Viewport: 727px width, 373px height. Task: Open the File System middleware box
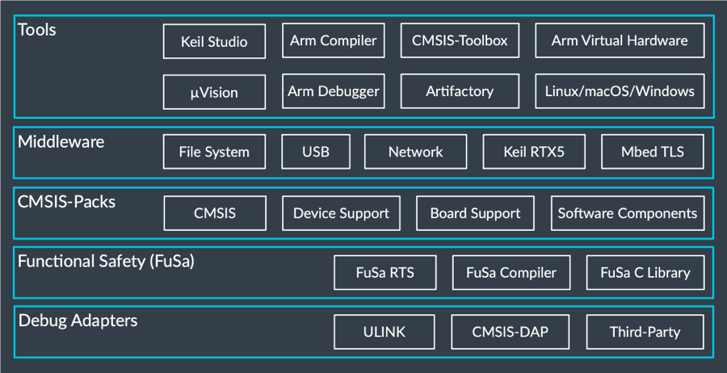tap(214, 152)
